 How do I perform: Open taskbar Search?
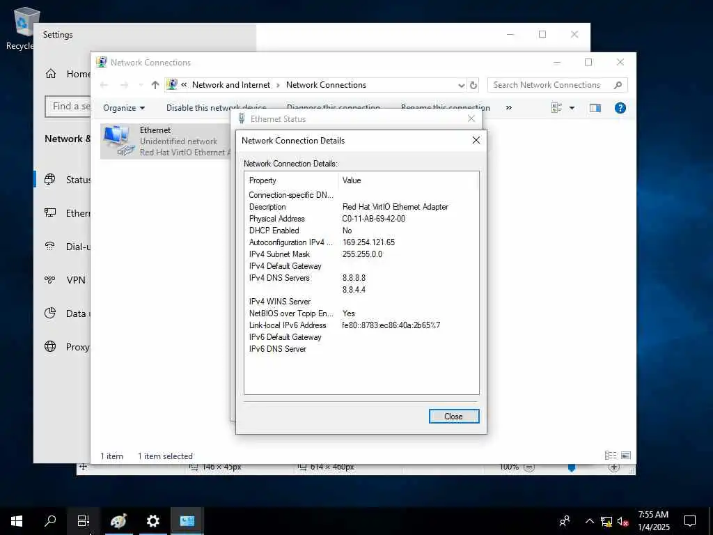50,521
